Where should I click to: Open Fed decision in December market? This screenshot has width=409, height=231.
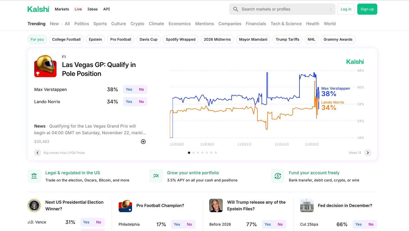[x=345, y=205]
